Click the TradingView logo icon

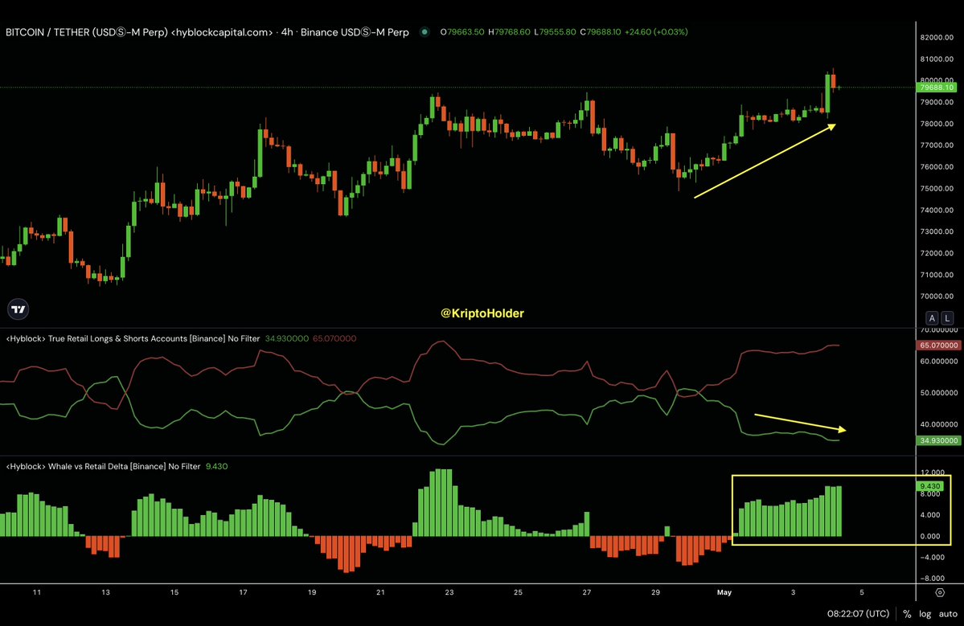18,309
